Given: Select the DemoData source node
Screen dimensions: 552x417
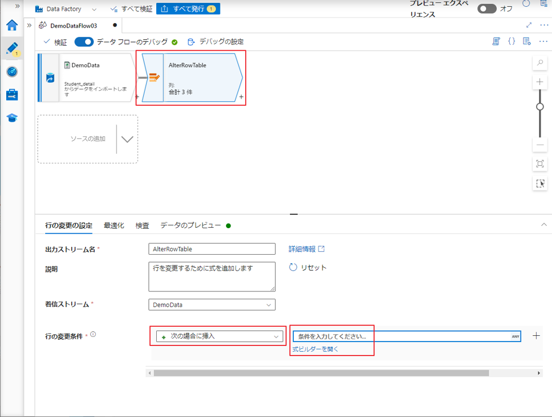Looking at the screenshot, I should coord(86,78).
